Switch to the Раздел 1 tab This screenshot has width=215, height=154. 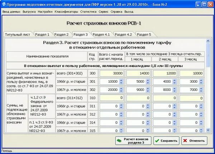click(42, 35)
